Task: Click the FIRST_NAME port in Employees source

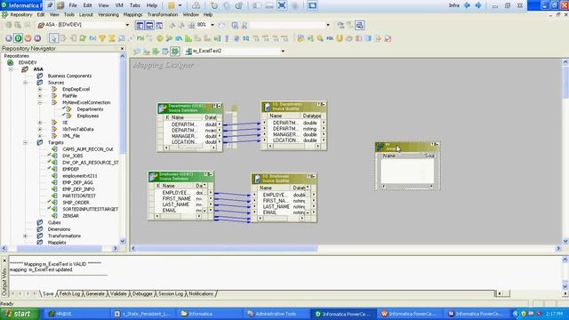Action: tap(176, 199)
